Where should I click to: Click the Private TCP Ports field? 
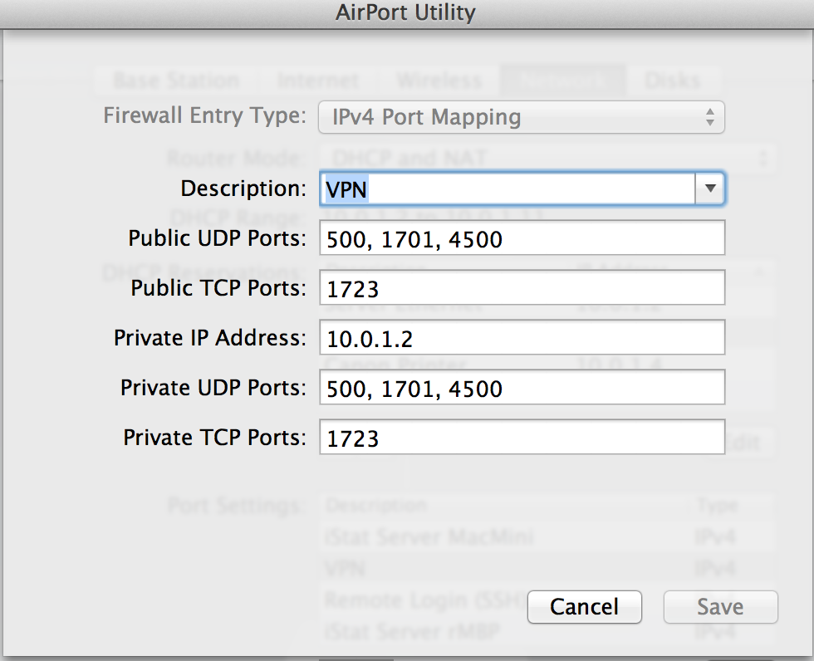pyautogui.click(x=522, y=438)
